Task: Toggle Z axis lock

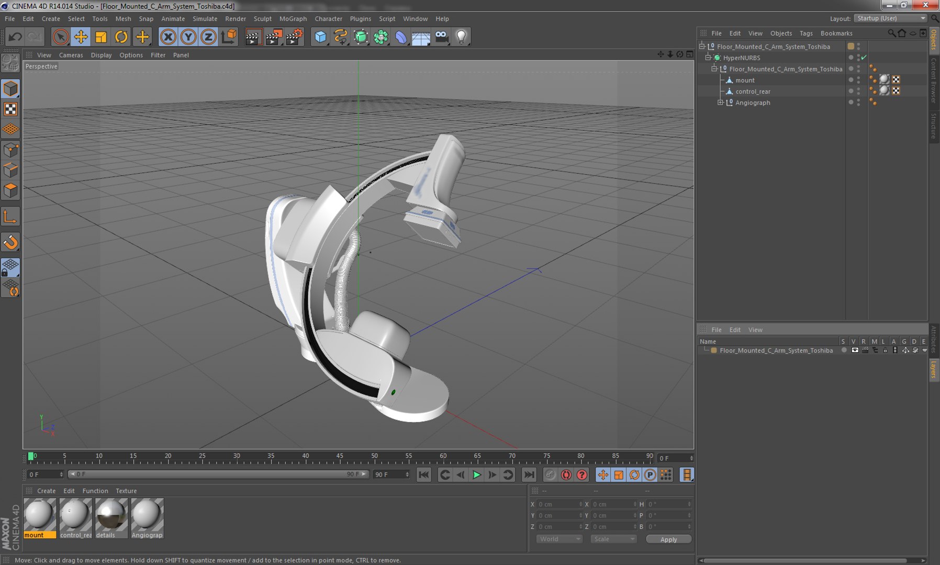Action: click(x=208, y=37)
